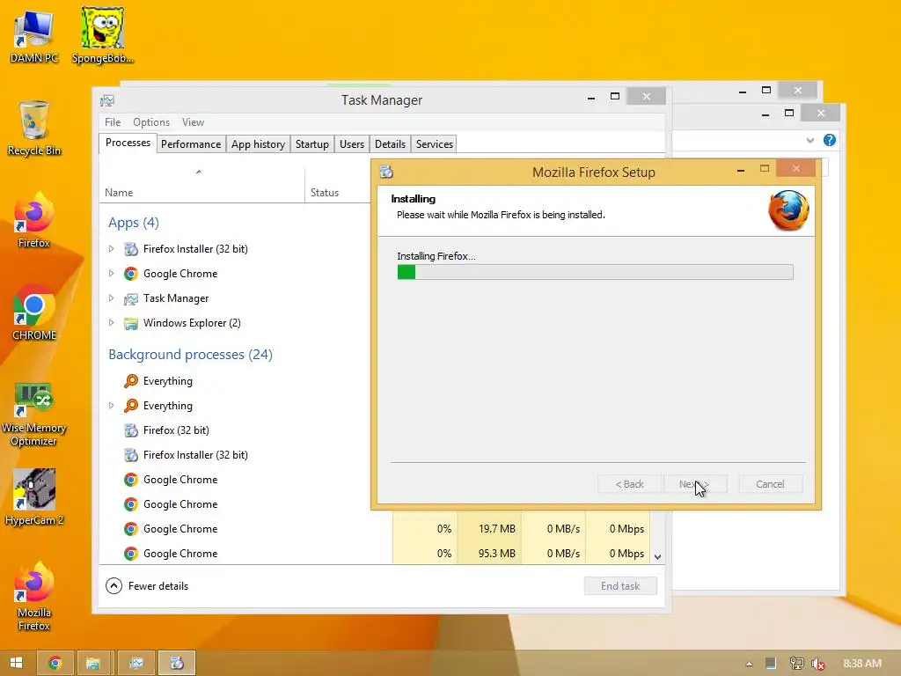
Task: Expand the second Everything background process
Action: [111, 406]
